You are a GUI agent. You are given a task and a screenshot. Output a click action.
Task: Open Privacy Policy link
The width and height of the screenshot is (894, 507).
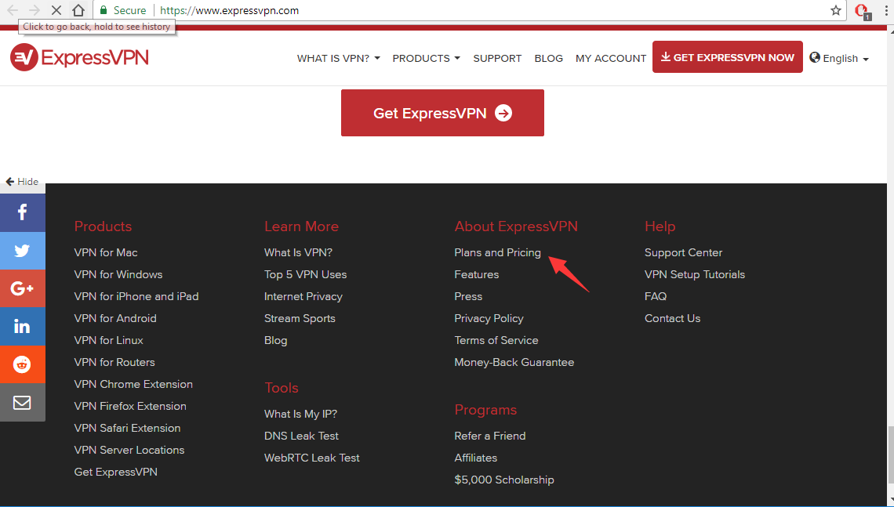point(489,318)
